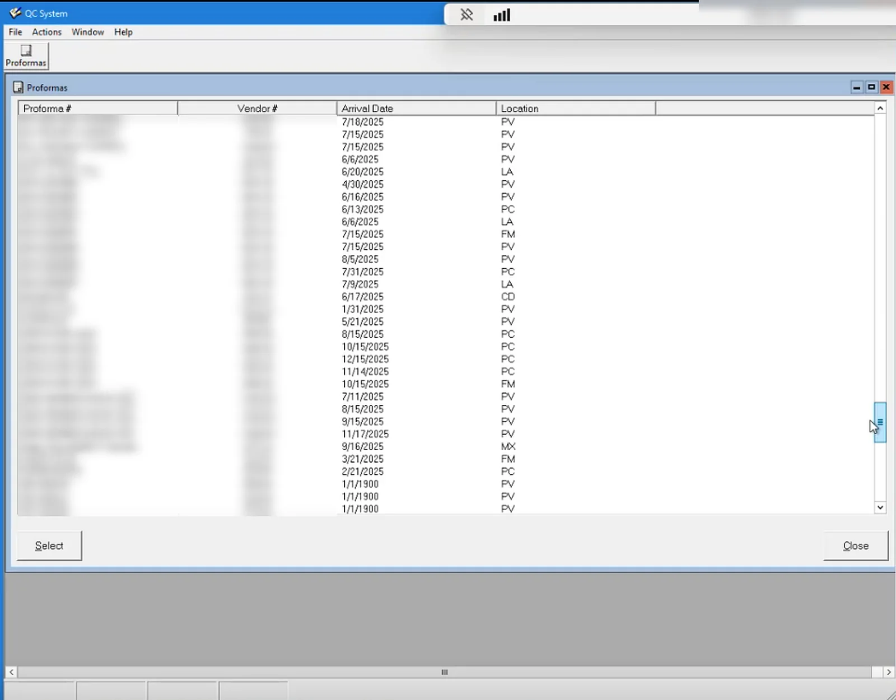Click the Select button
896x700 pixels.
(x=49, y=546)
